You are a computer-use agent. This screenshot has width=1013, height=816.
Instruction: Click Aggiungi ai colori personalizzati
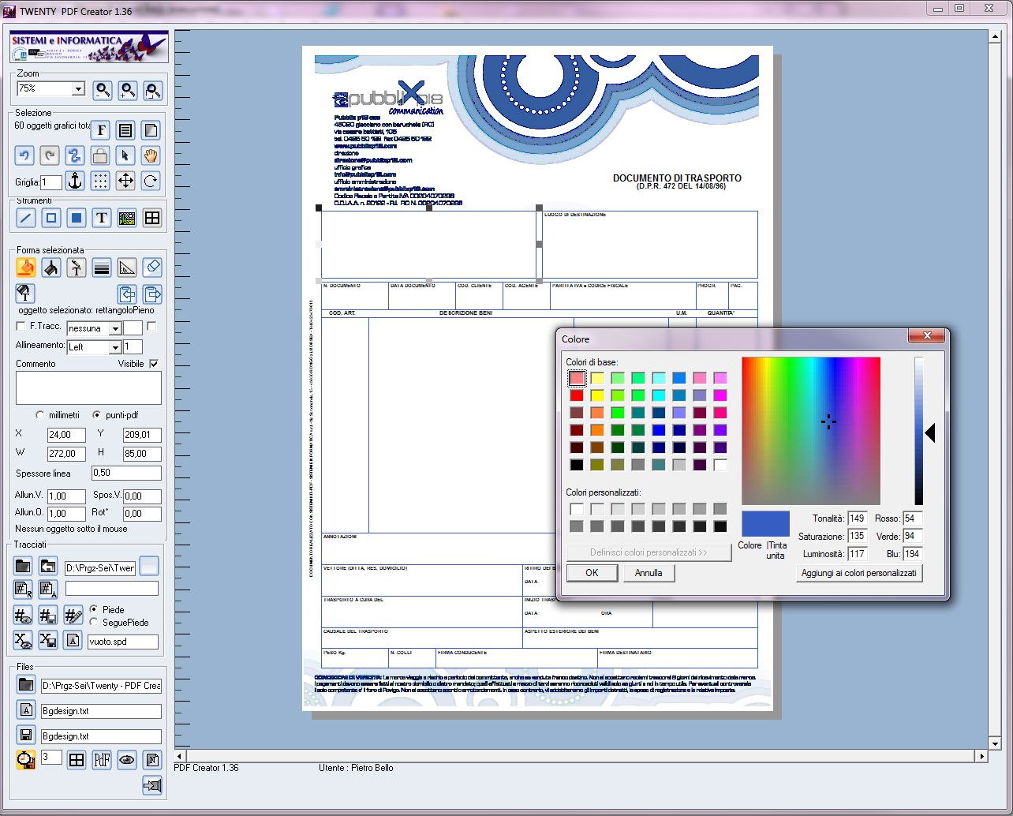859,573
